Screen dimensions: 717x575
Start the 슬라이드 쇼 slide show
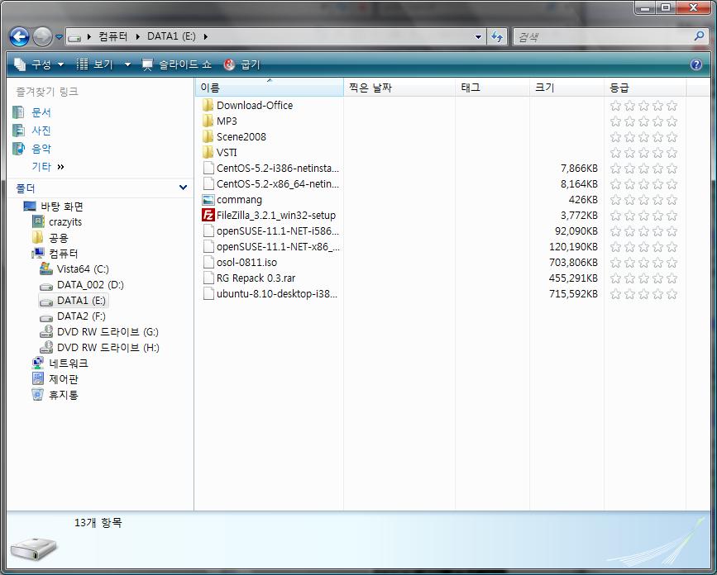pos(176,64)
